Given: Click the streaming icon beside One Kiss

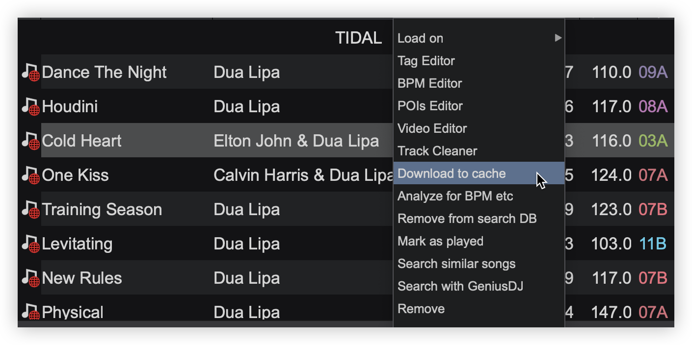Looking at the screenshot, I should (x=30, y=175).
